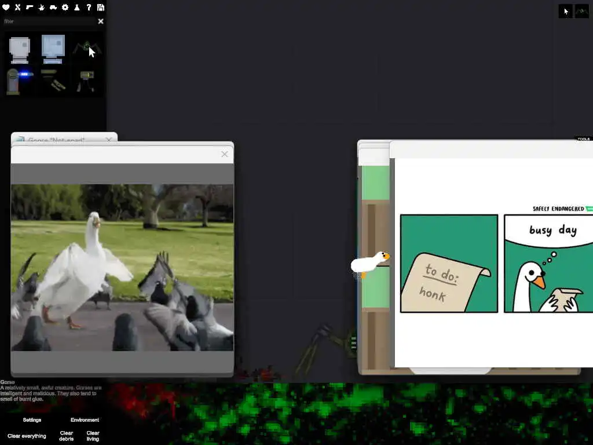Click the spider creature standing on ground
Image resolution: width=593 pixels, height=445 pixels.
pyautogui.click(x=326, y=349)
